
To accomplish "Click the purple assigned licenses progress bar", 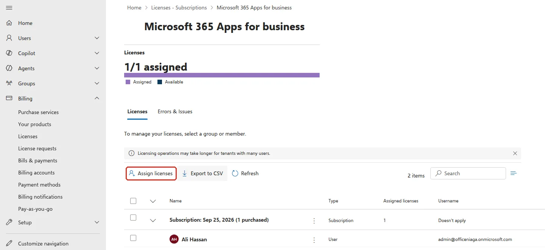I will tap(222, 75).
